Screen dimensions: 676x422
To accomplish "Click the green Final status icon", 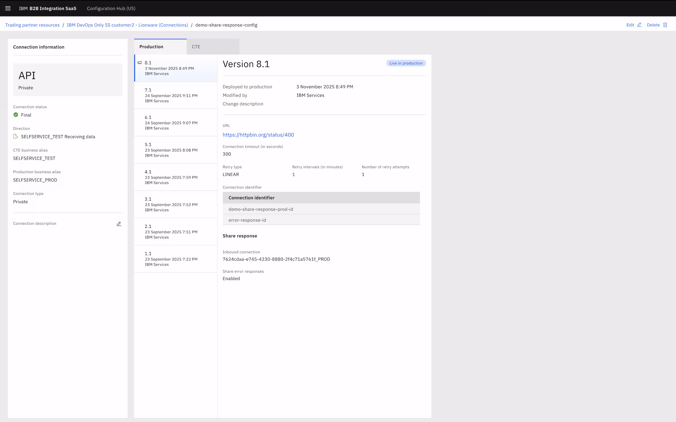I will click(x=16, y=115).
